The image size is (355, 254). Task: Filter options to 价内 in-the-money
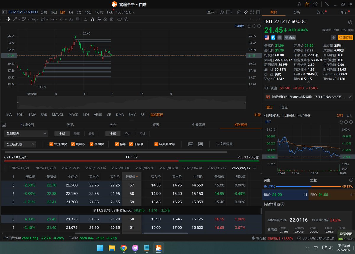tap(128, 134)
